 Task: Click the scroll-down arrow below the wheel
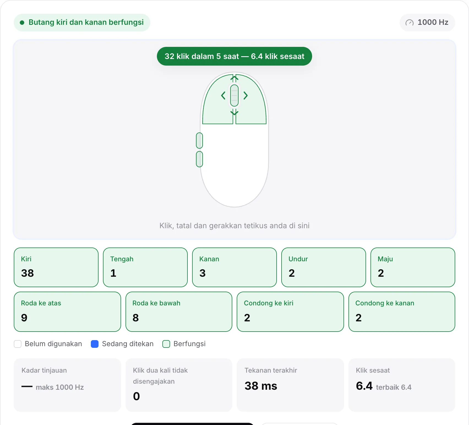pos(234,112)
